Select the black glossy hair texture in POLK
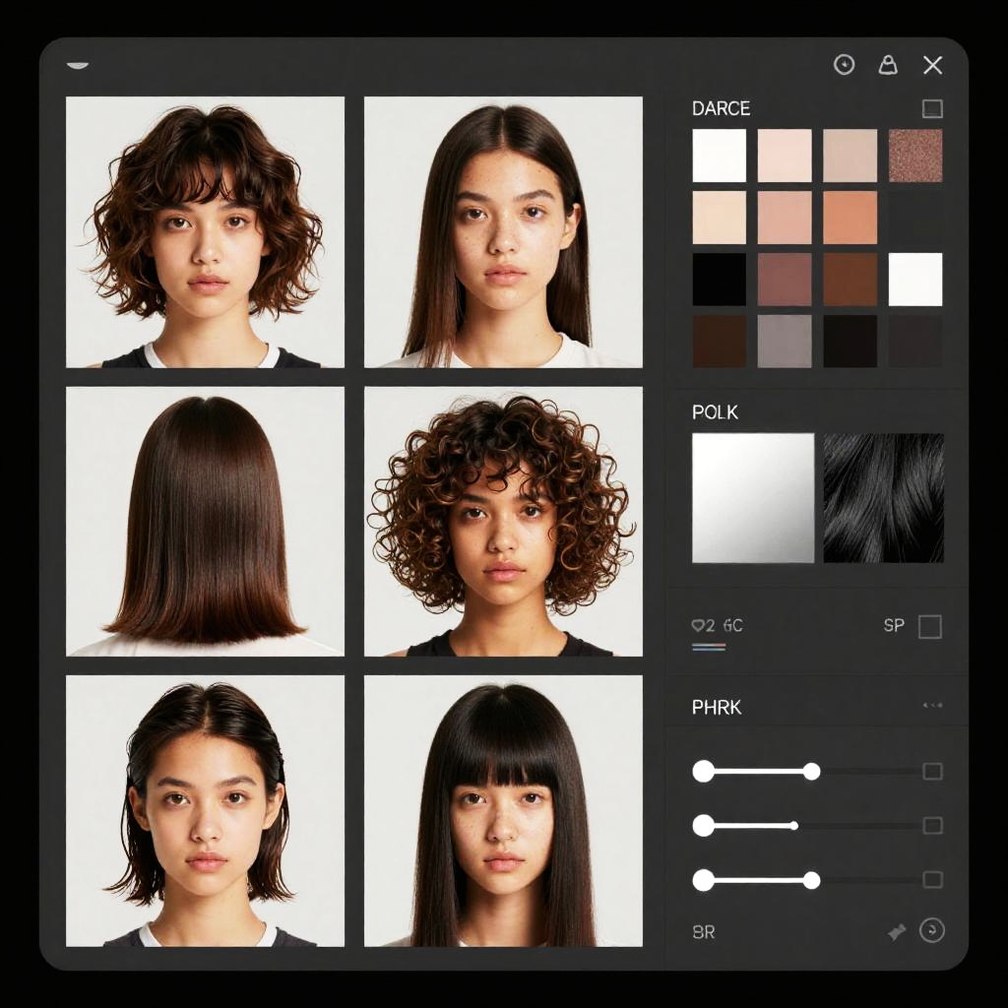Viewport: 1008px width, 1008px height. [883, 498]
